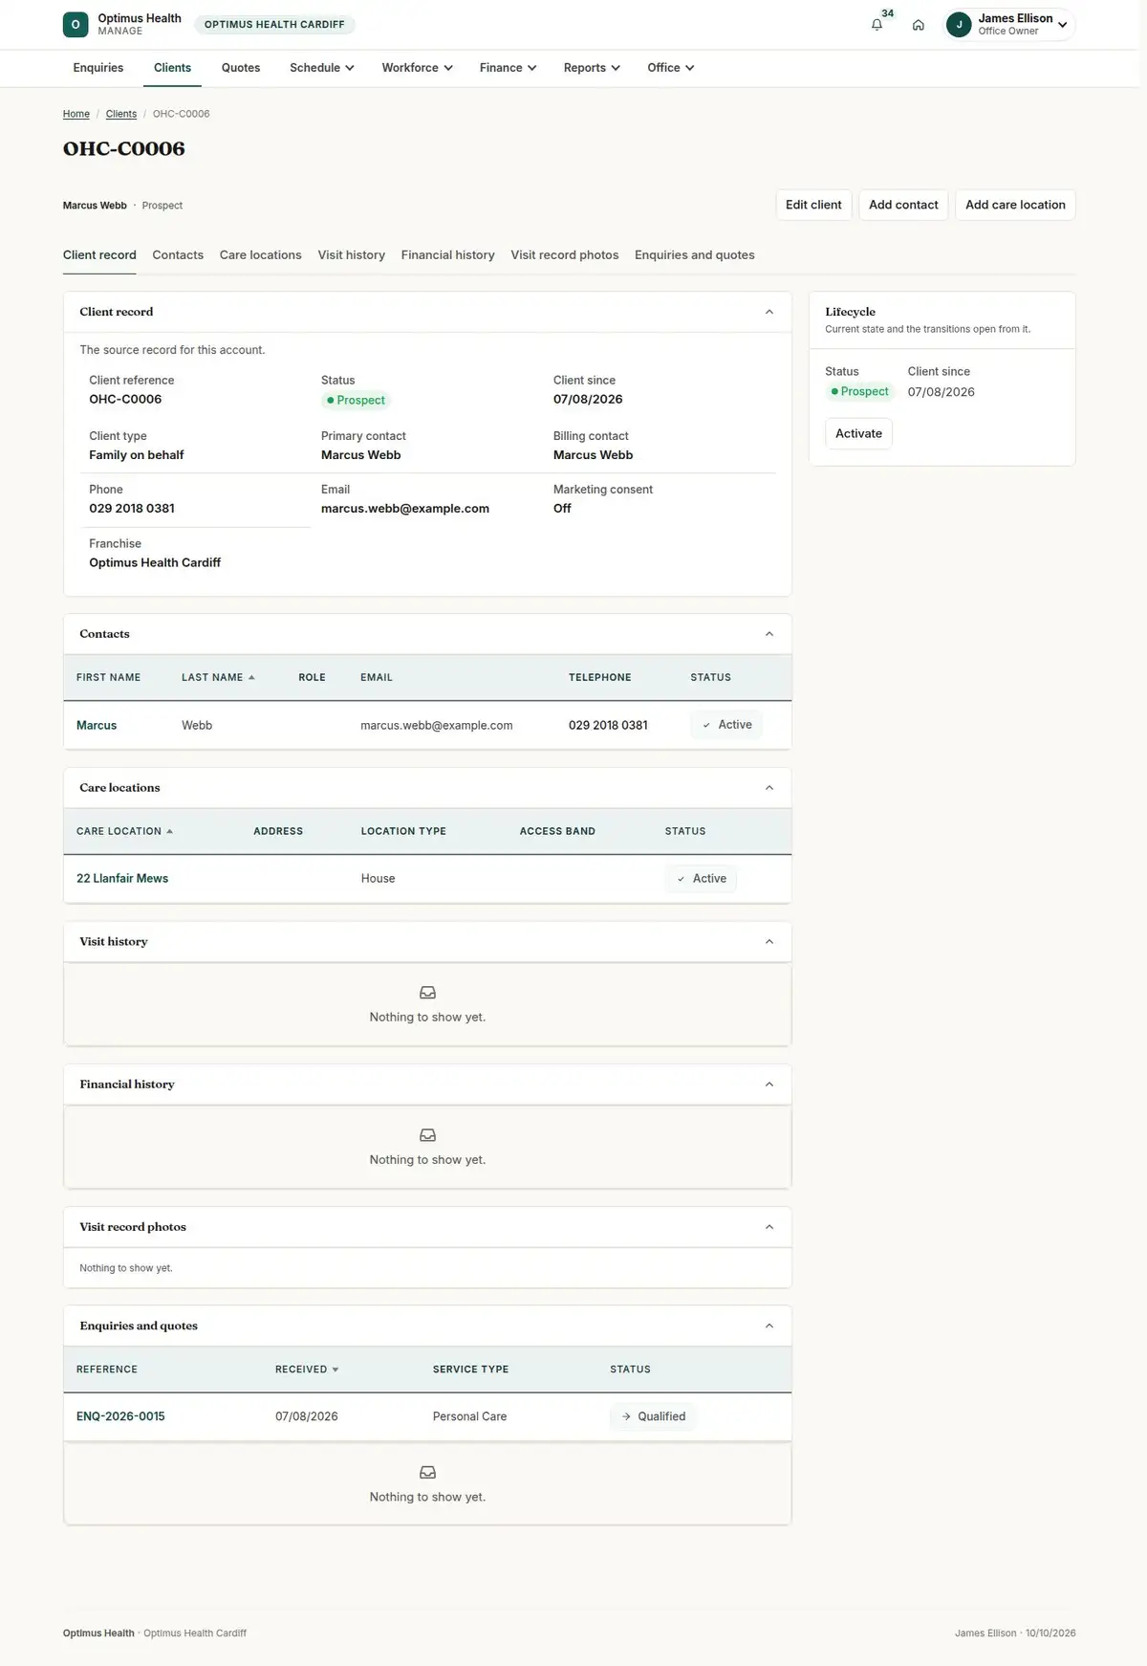Viewport: 1147px width, 1666px height.
Task: Open the Reports dropdown
Action: pyautogui.click(x=592, y=68)
